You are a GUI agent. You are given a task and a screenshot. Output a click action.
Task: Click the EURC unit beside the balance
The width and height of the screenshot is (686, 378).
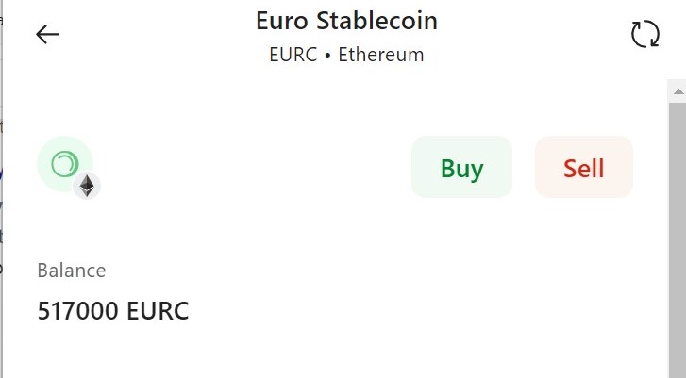[x=158, y=311]
